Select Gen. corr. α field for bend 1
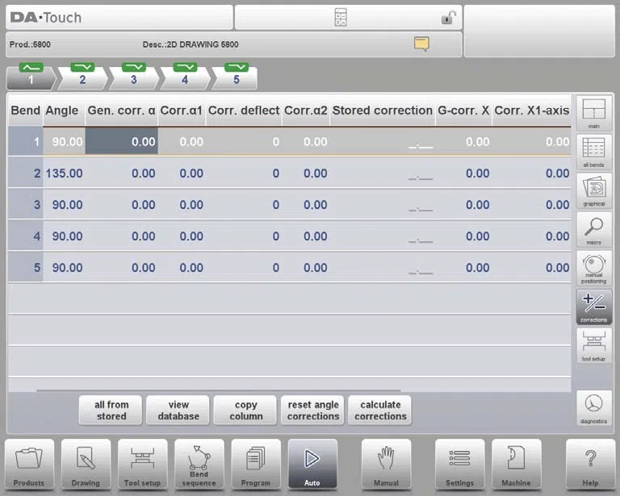Image resolution: width=620 pixels, height=496 pixels. click(x=122, y=141)
